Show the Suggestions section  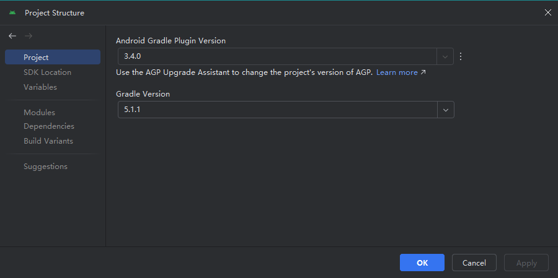45,166
